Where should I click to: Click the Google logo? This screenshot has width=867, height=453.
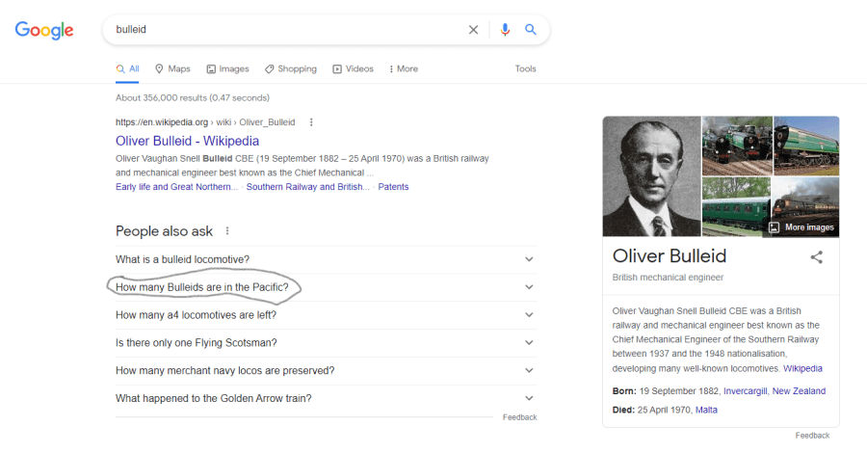44,30
